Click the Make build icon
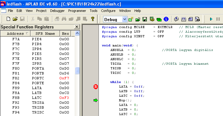This screenshot has width=223, height=116. [x=177, y=19]
